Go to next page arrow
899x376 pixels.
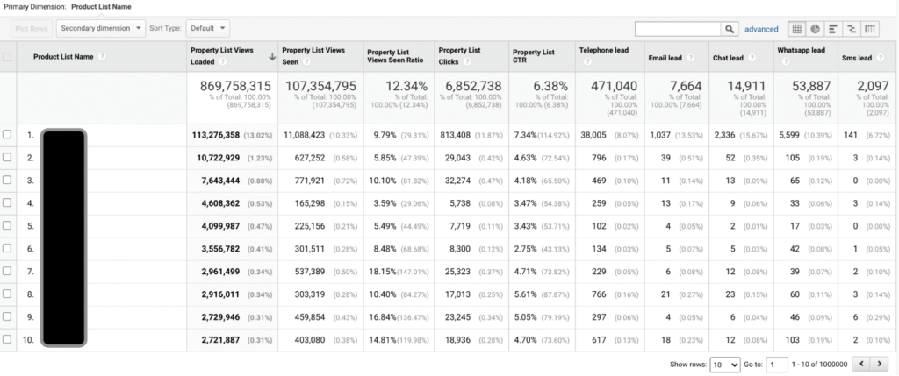point(878,364)
